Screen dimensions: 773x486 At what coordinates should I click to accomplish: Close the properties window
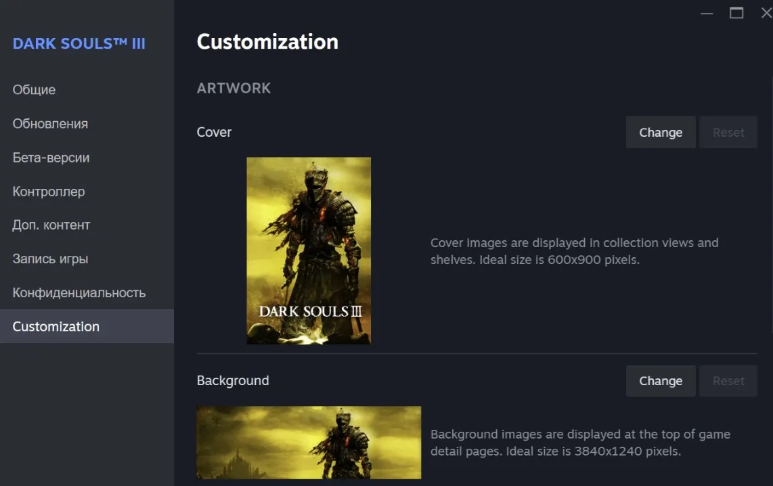(767, 13)
